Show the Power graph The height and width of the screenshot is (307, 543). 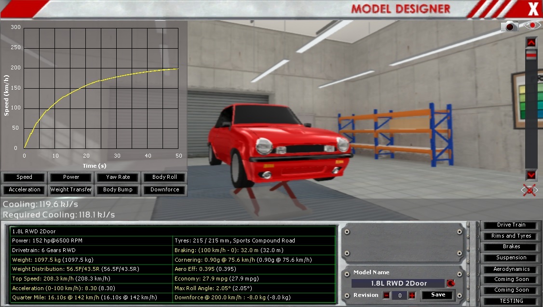(x=71, y=177)
